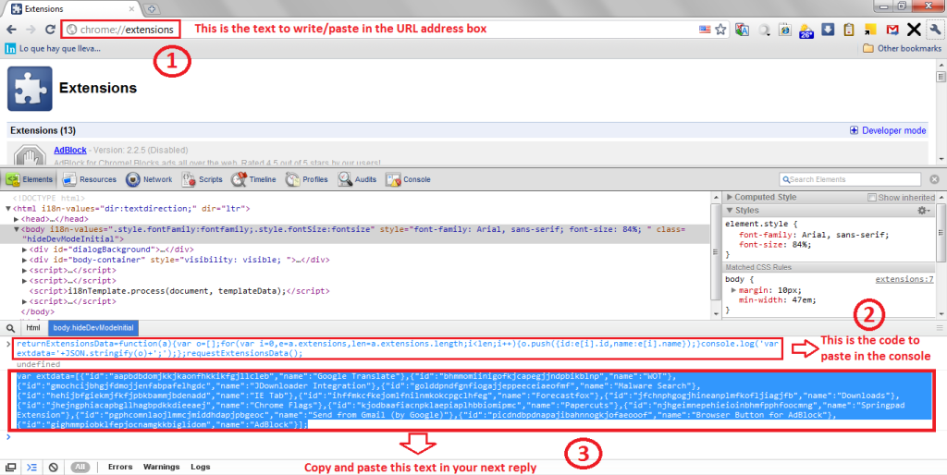Click the IE Tab extension icon

pyautogui.click(x=785, y=29)
